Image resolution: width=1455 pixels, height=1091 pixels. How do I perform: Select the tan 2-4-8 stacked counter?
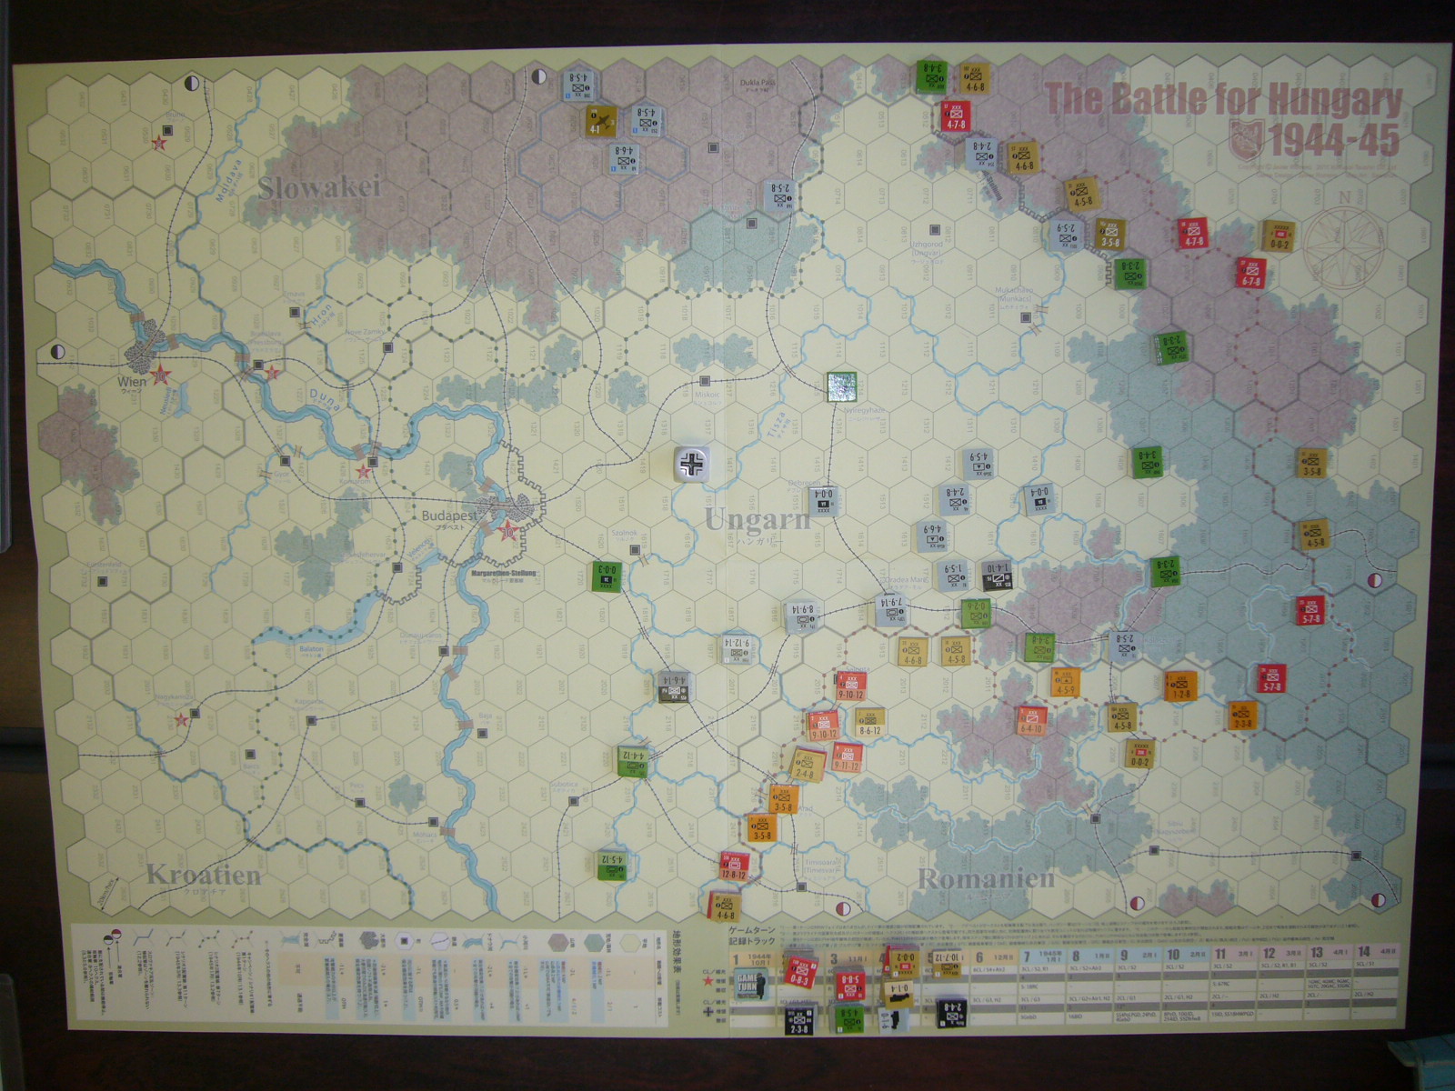(805, 765)
